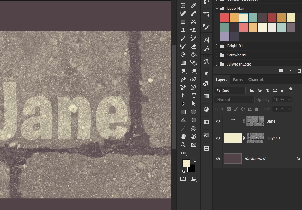Select the Pattern Stamp tool

click(193, 30)
